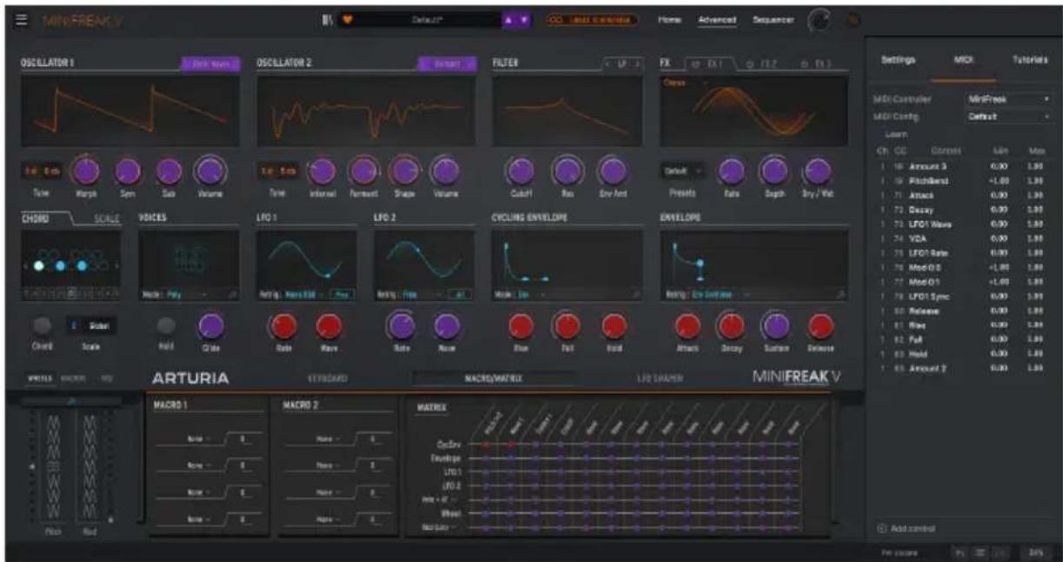Enable the Hold button
Screen dimensions: 1063x562
(x=168, y=325)
